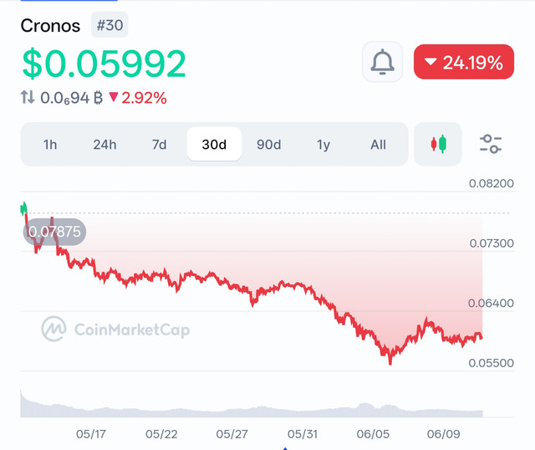Tap the red 24.19% change badge
The width and height of the screenshot is (535, 450).
pyautogui.click(x=464, y=62)
